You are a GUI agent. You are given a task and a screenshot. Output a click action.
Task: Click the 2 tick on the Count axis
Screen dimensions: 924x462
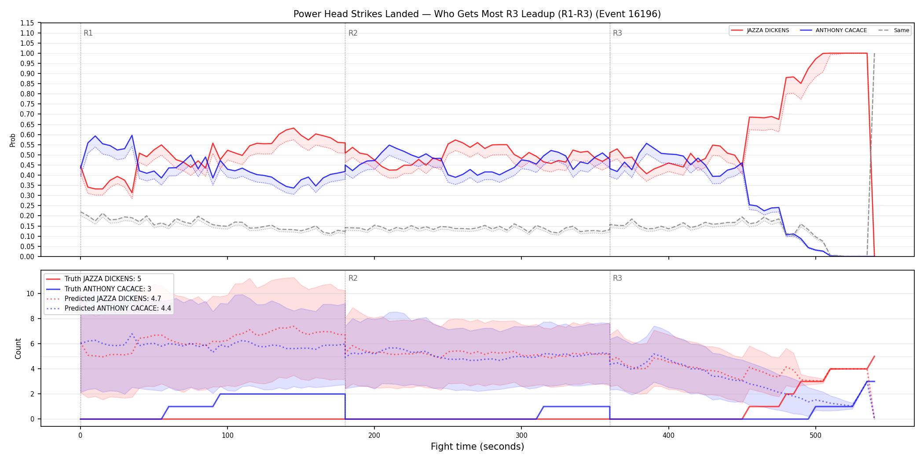coord(32,394)
